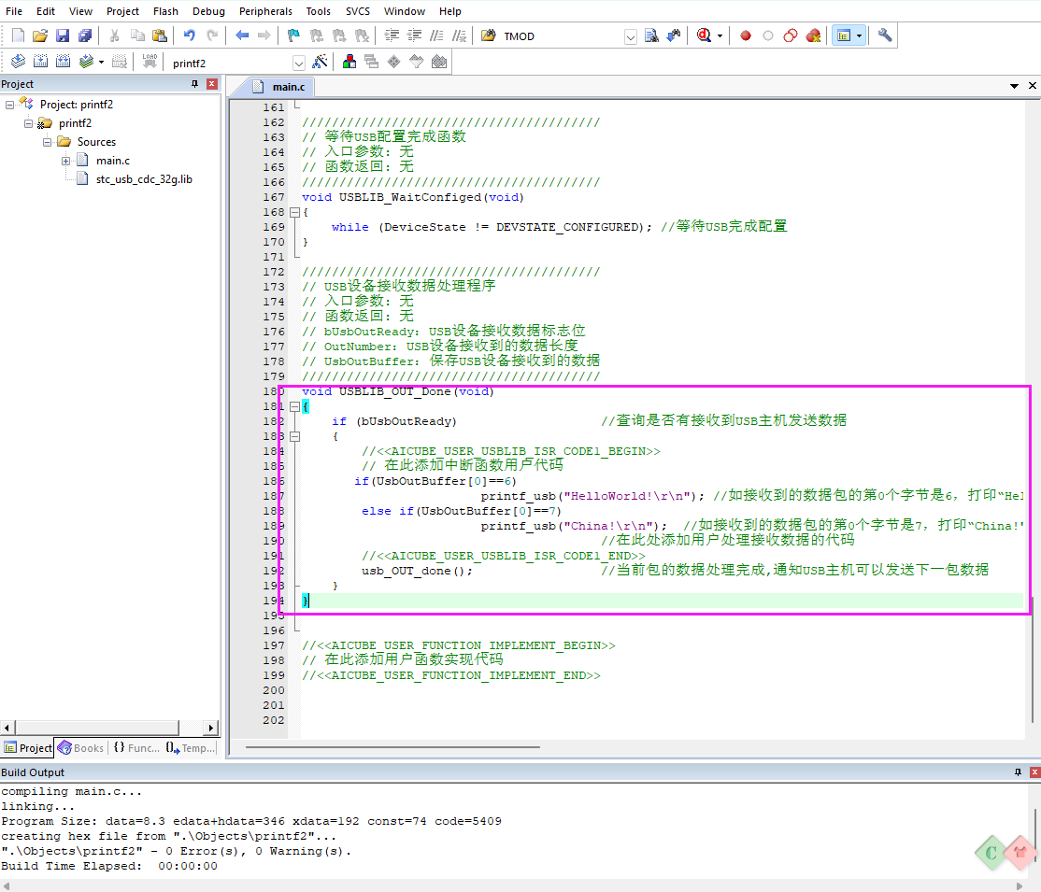This screenshot has height=892, width=1041.
Task: Expand the main.c tree node
Action: tap(66, 161)
